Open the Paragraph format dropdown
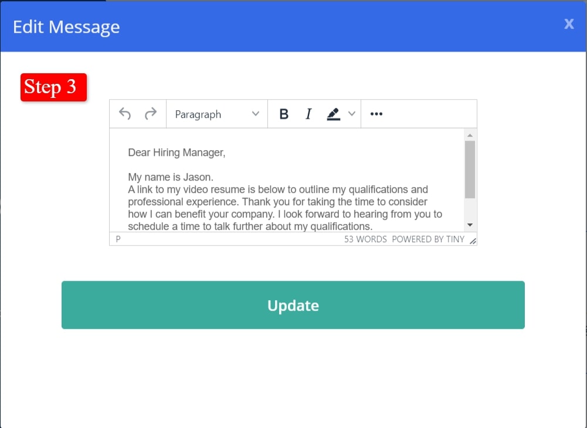 (217, 114)
